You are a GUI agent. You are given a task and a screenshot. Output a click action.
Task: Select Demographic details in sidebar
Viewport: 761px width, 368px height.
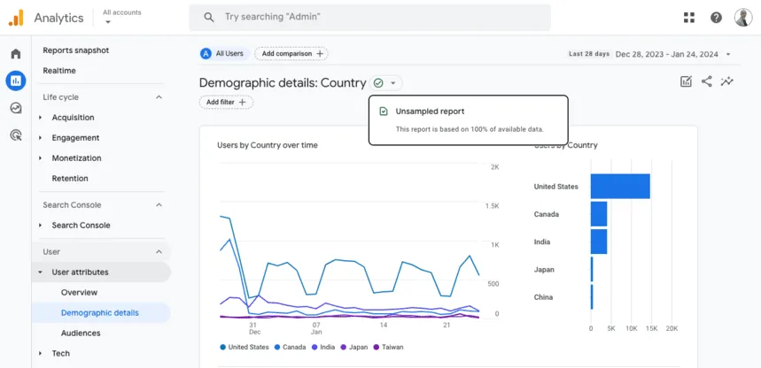(x=99, y=313)
